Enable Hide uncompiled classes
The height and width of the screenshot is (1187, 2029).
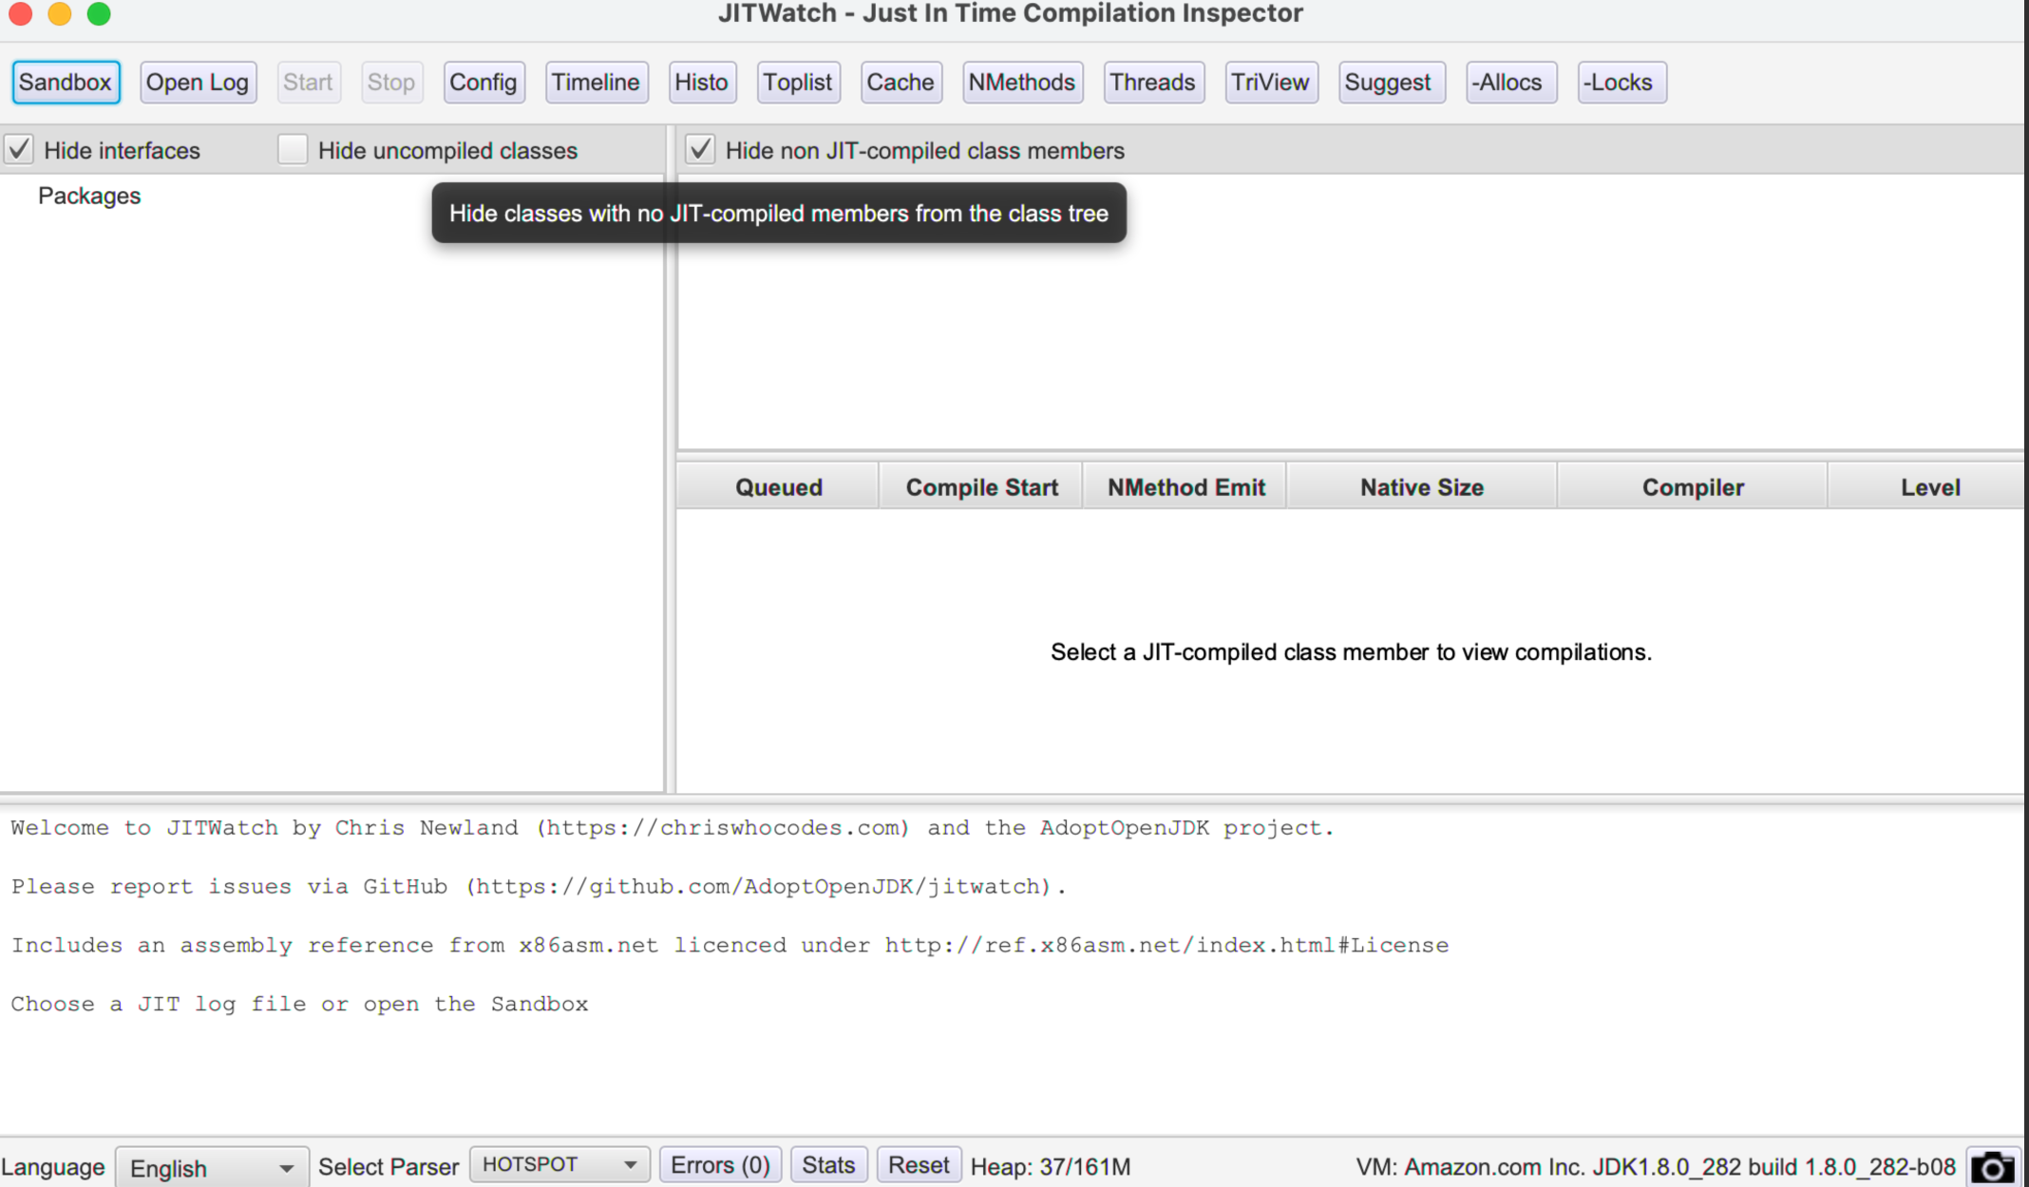pos(293,150)
